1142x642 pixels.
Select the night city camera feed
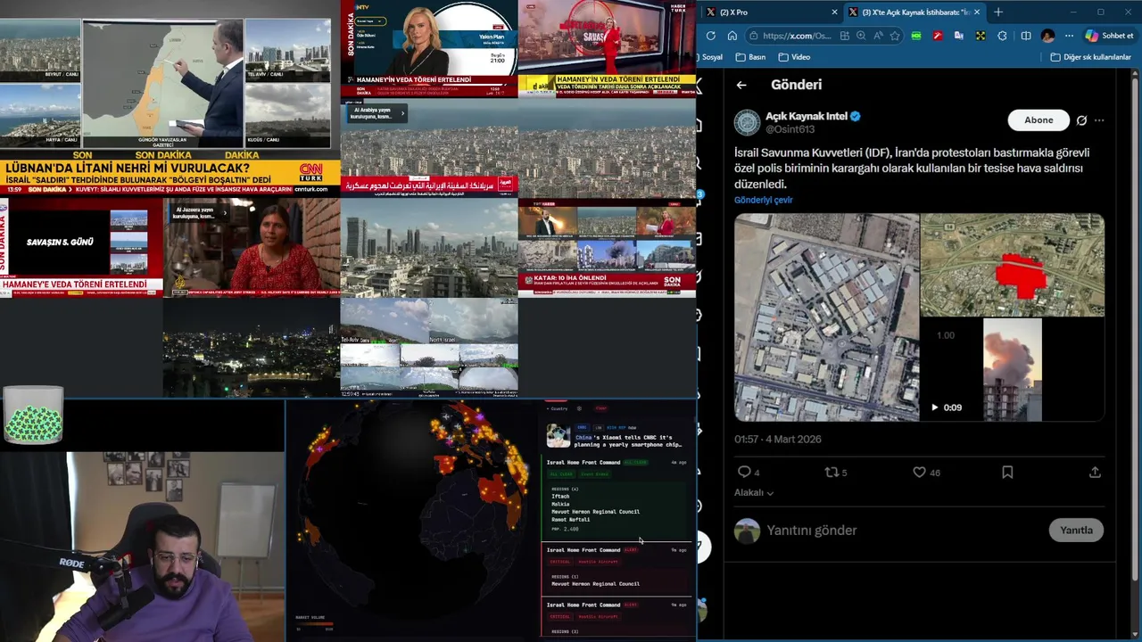pos(252,348)
